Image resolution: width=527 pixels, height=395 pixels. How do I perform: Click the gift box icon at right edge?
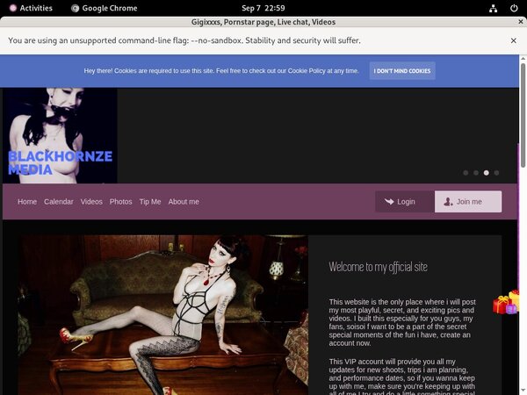tap(506, 303)
